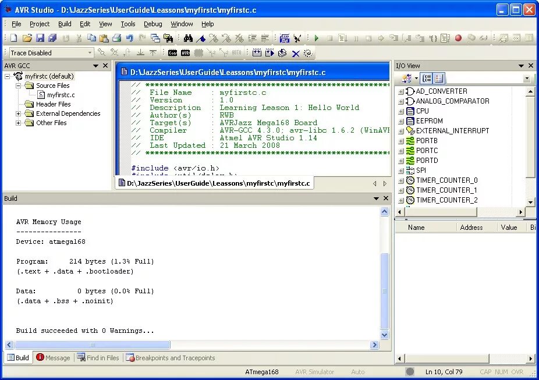Open the Window menu

182,24
